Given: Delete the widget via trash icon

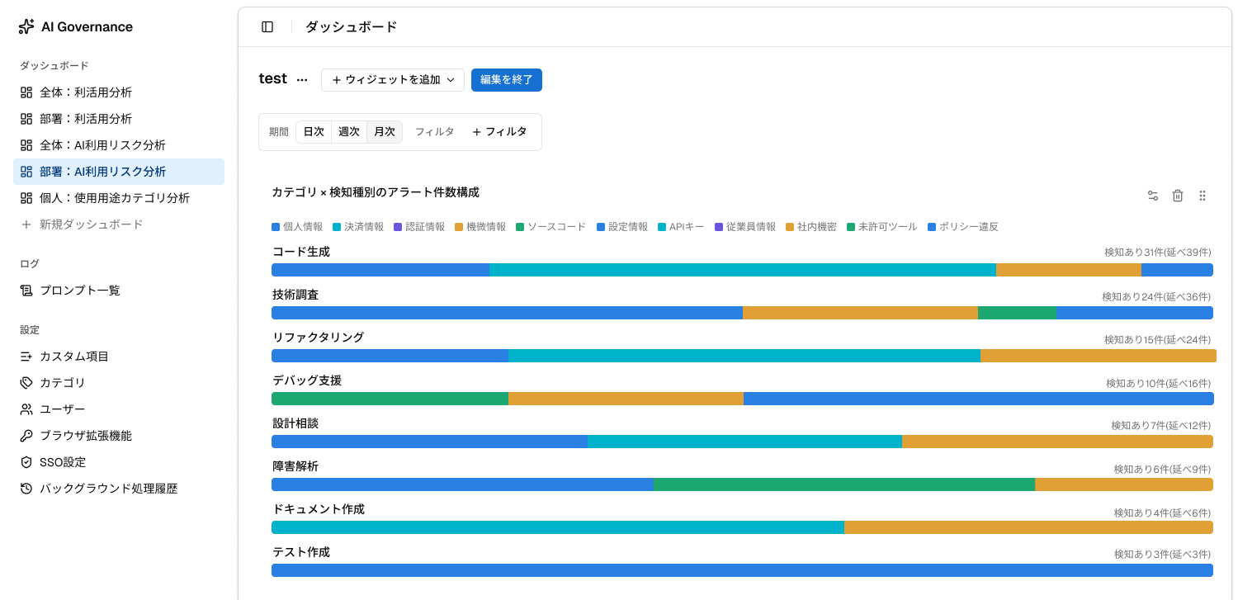Looking at the screenshot, I should 1178,196.
